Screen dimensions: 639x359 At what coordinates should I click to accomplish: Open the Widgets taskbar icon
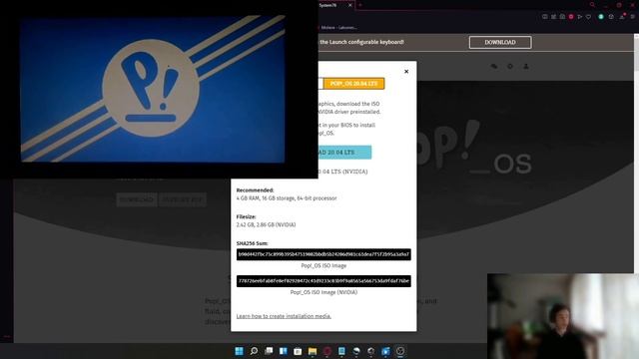click(284, 351)
